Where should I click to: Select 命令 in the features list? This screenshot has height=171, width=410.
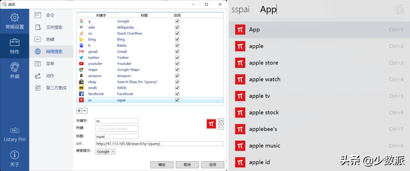click(x=51, y=15)
